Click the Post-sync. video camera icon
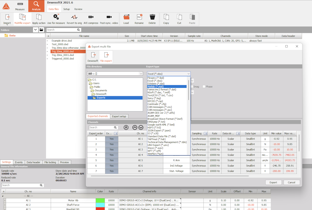Screen dimensions: 312x210 click(109, 17)
